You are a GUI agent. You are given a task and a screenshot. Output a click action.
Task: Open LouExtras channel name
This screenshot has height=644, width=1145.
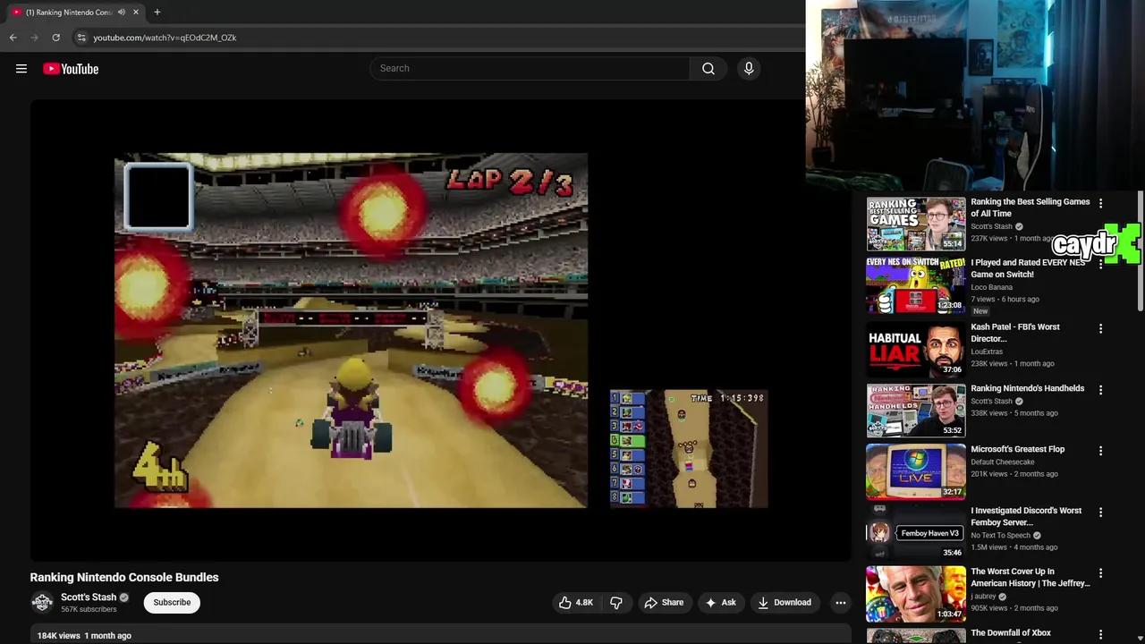coord(987,352)
